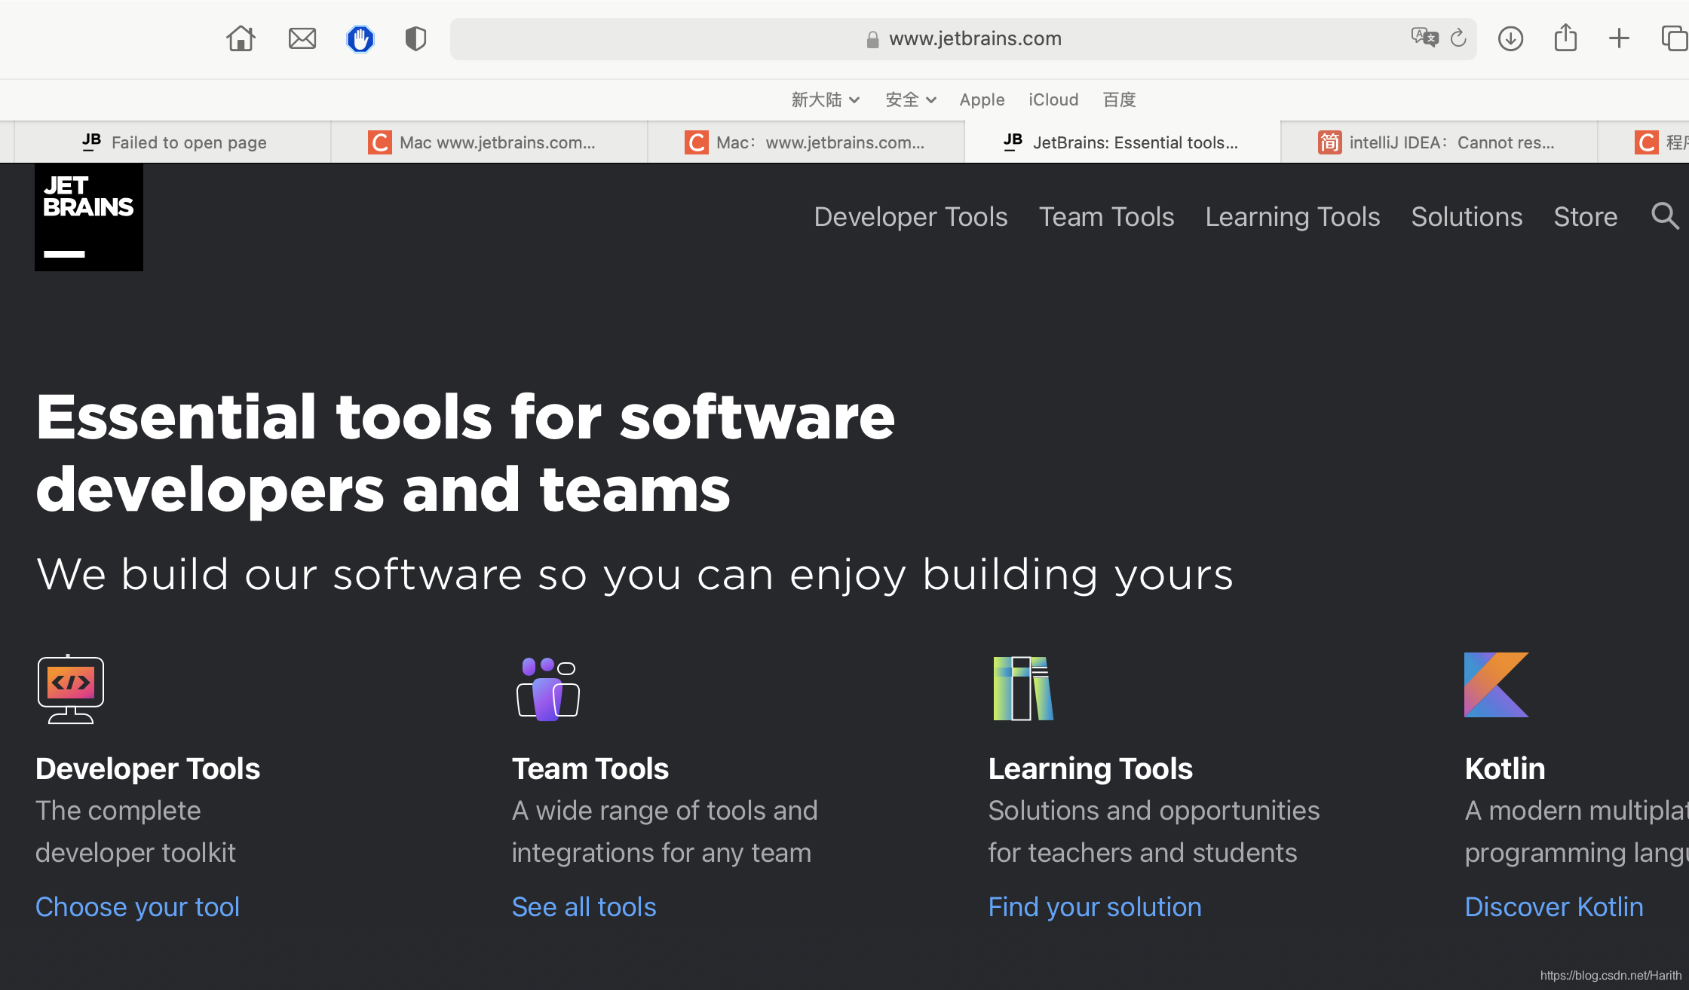Click the Discover Kotlin link

[1553, 906]
